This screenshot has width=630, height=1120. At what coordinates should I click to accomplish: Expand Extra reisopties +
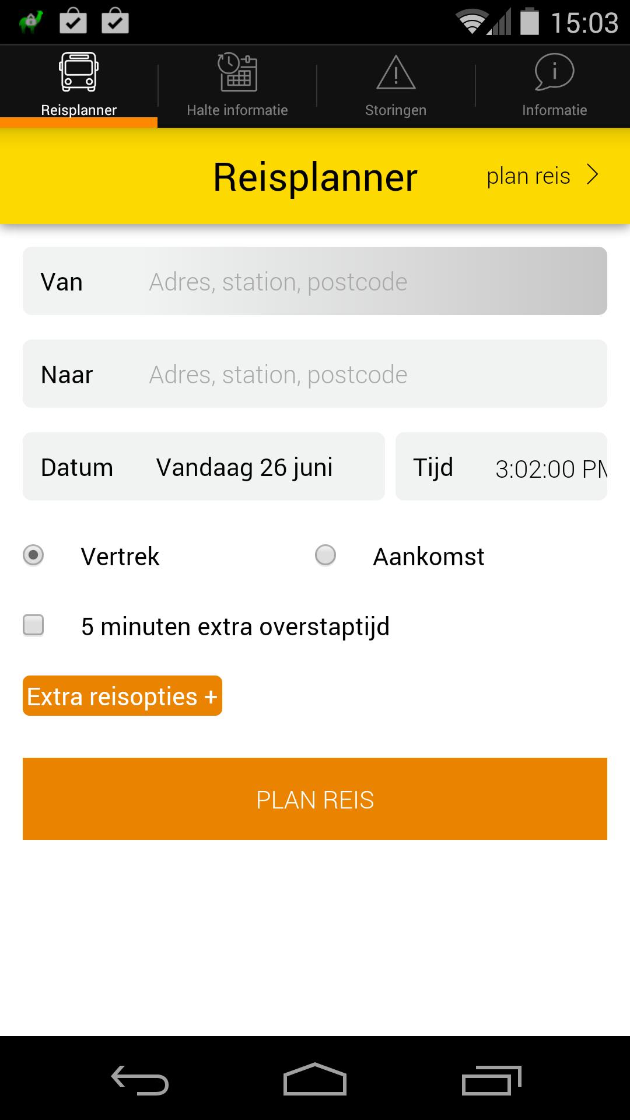coord(123,696)
